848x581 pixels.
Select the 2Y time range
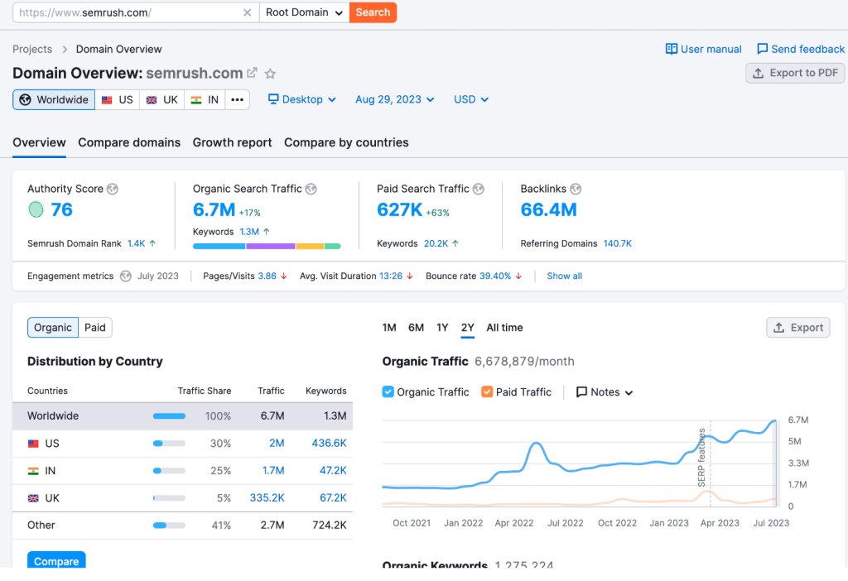point(468,328)
